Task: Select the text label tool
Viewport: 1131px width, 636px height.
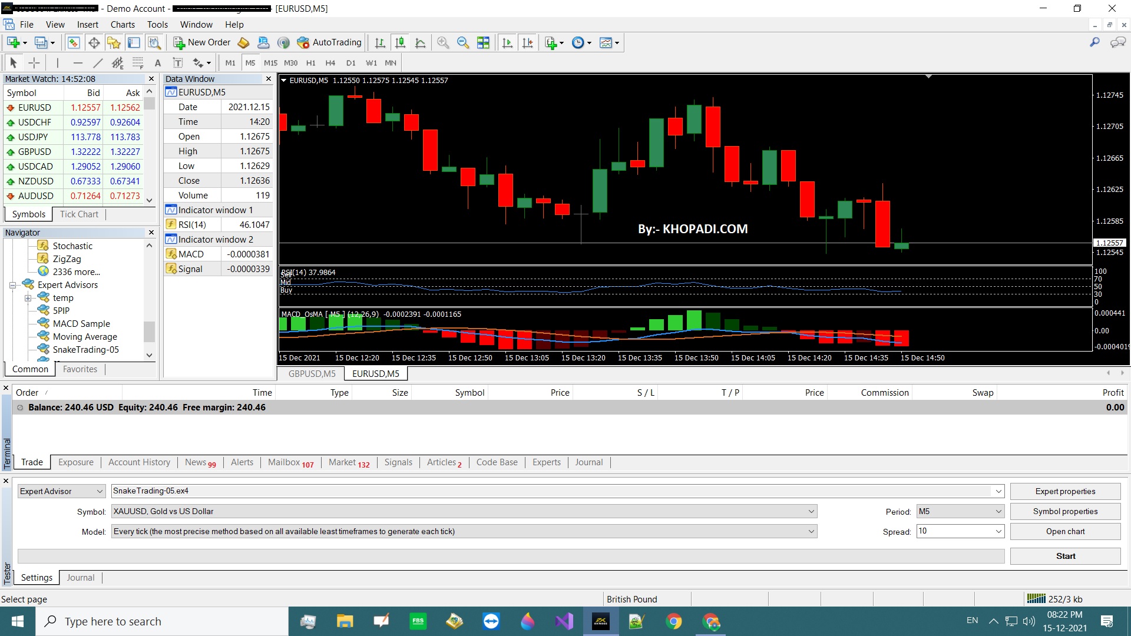Action: coord(157,63)
